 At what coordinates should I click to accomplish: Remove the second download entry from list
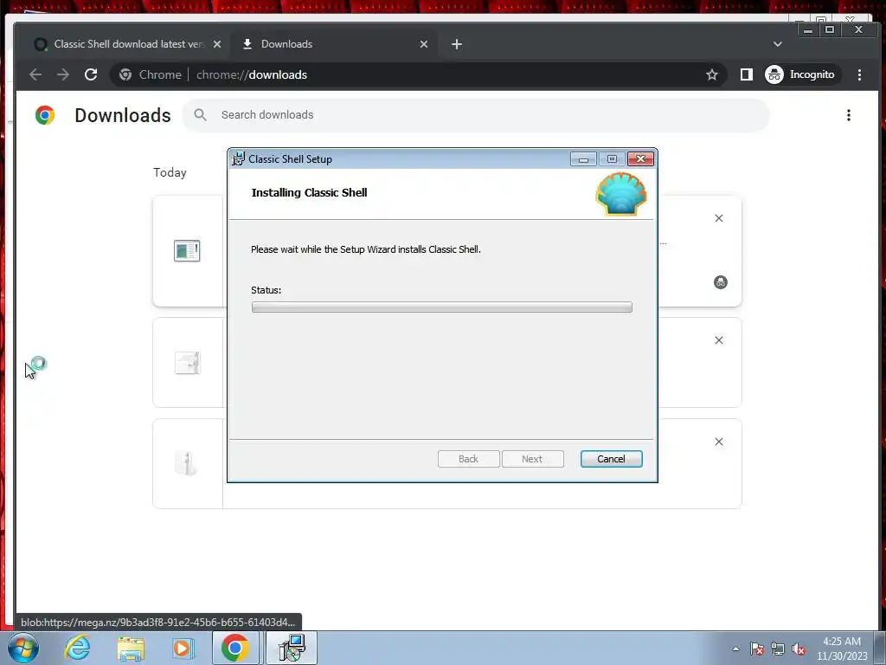click(x=719, y=340)
